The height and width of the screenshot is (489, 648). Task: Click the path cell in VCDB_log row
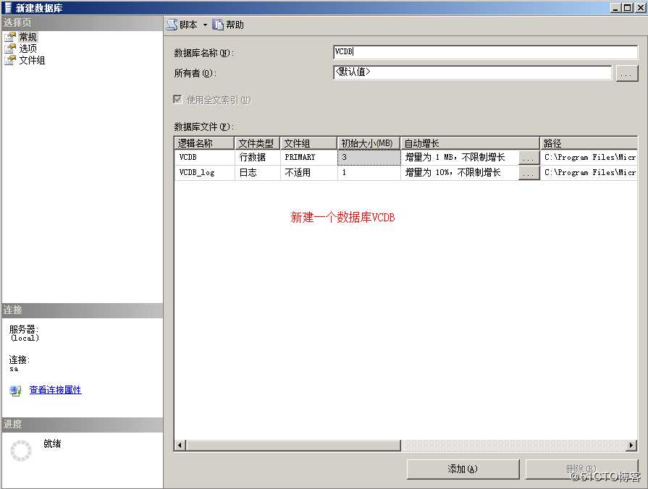click(x=589, y=173)
